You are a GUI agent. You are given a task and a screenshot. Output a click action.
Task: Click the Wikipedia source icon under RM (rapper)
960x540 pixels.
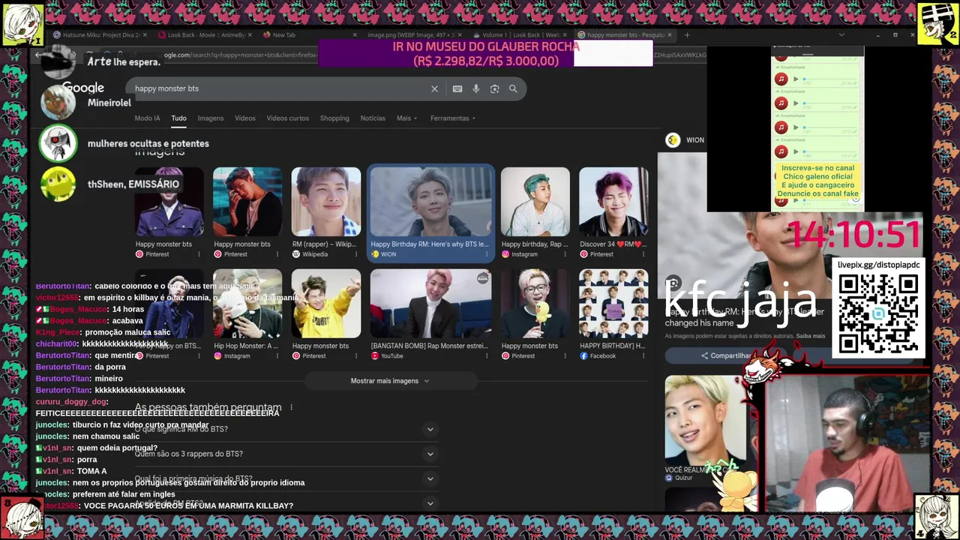(x=296, y=254)
